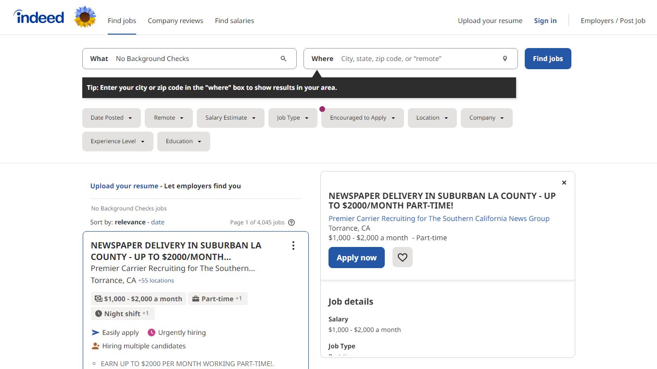Viewport: 657px width, 369px height.
Task: Open the Company reviews tab
Action: click(x=176, y=21)
